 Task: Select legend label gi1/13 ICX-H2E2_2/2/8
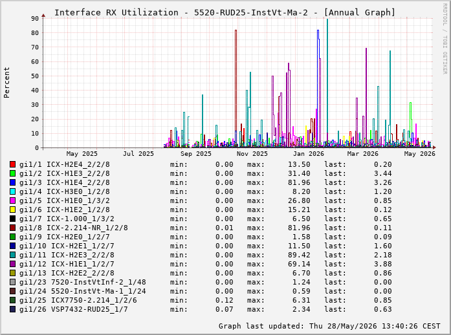(67, 273)
